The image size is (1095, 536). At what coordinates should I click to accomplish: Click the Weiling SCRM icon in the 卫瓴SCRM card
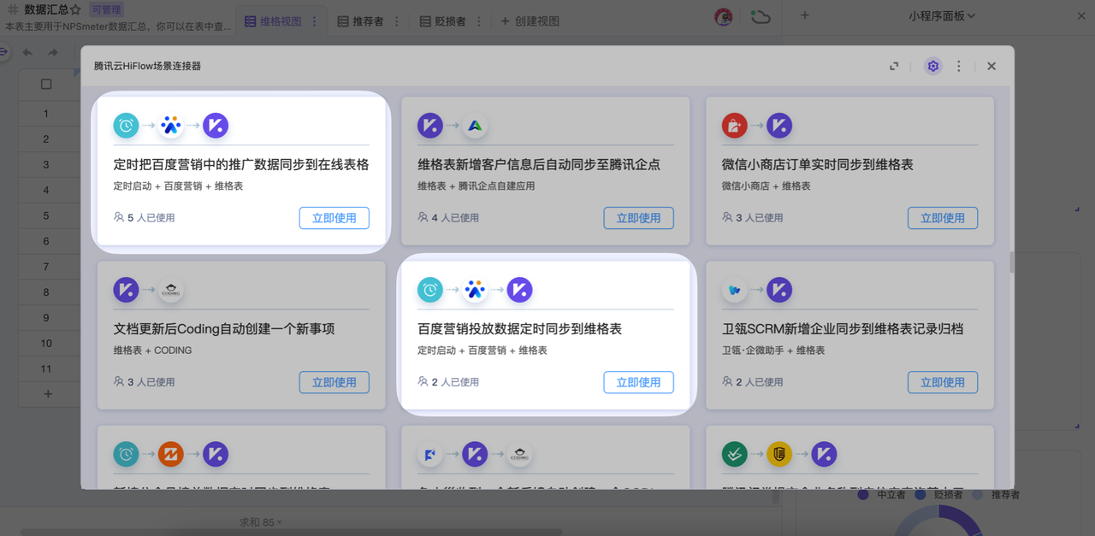[734, 290]
